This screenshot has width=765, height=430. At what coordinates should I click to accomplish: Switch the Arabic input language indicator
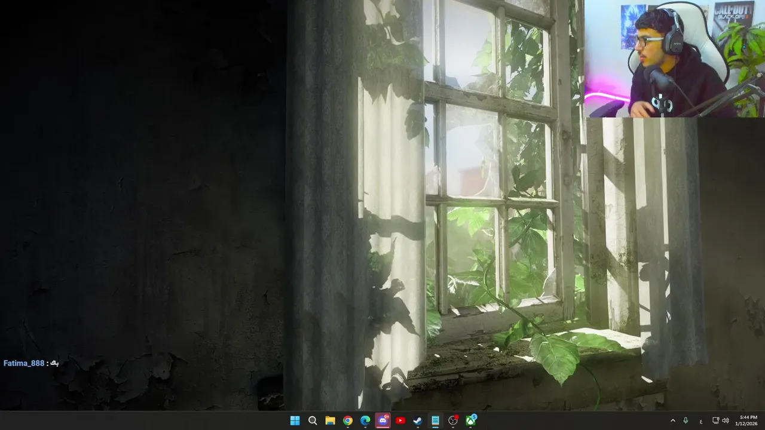pos(701,421)
